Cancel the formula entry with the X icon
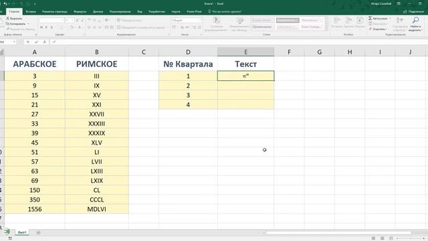Screen dimensions: 428x241 point(28,42)
